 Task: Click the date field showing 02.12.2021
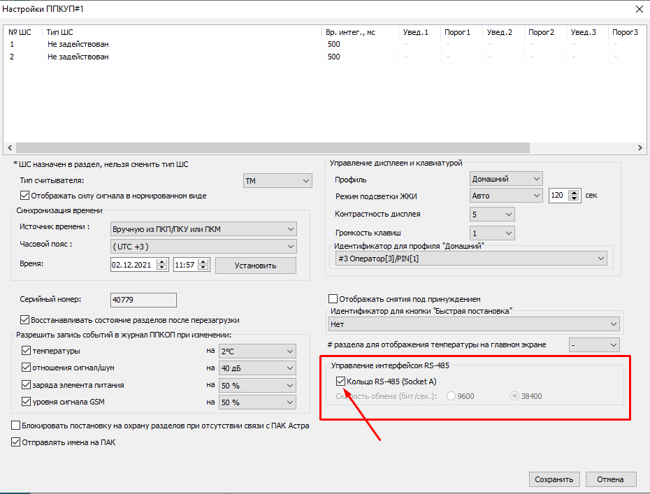click(x=133, y=266)
